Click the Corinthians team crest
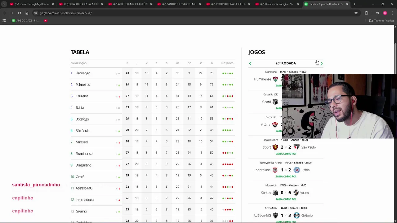 275,170
